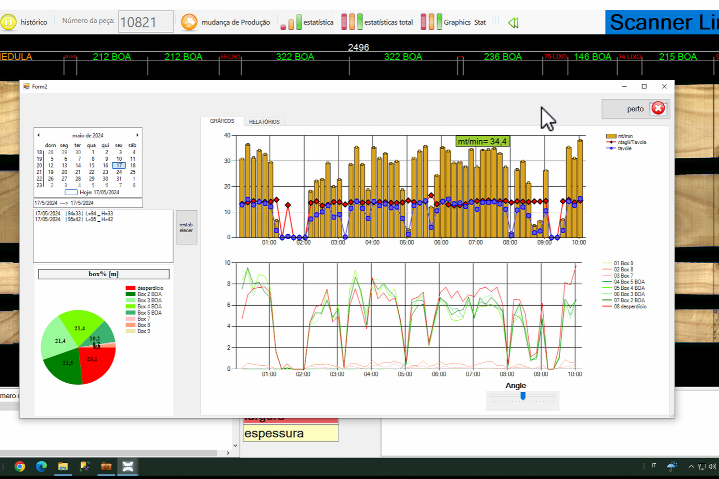Click the IT language indicator in taskbar
Screen dimensions: 719x479
(x=654, y=466)
